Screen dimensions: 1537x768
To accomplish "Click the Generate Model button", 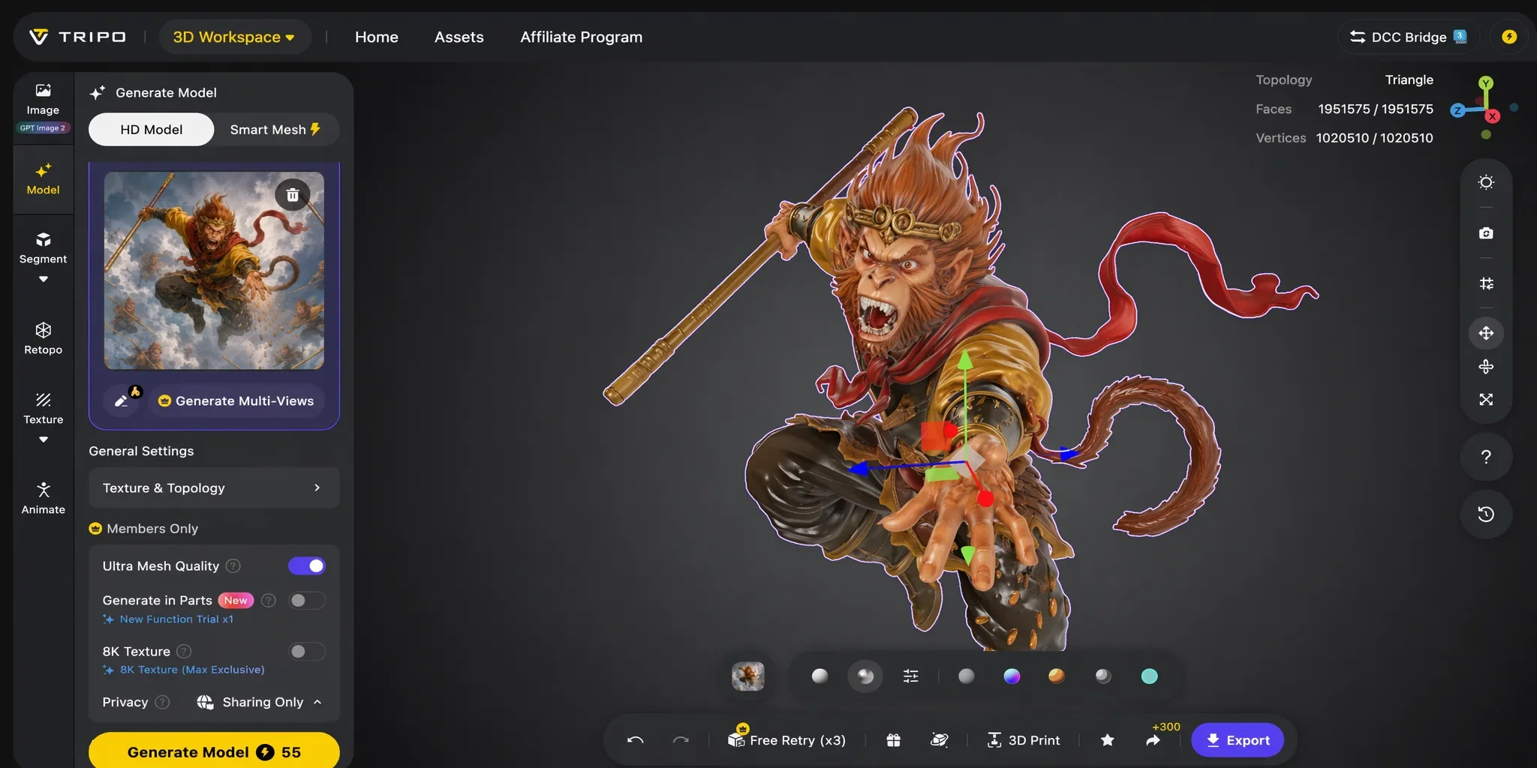I will pyautogui.click(x=214, y=751).
